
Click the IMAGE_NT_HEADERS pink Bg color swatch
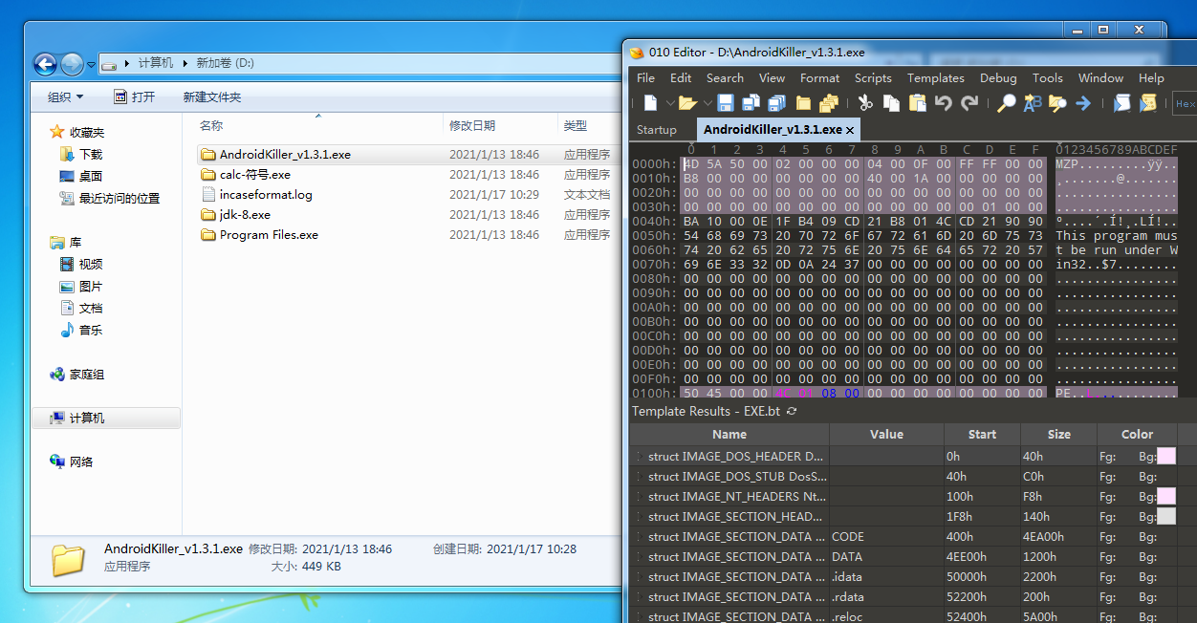[x=1166, y=496]
